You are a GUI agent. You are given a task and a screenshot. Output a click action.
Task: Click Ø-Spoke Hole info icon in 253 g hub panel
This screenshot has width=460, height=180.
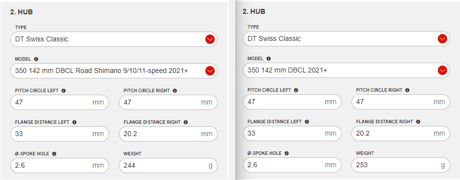[x=287, y=153]
